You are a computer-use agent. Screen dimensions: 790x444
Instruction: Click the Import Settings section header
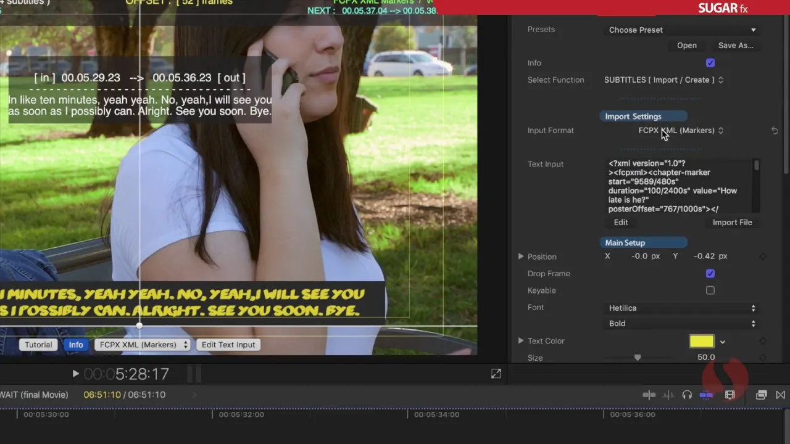pyautogui.click(x=642, y=117)
